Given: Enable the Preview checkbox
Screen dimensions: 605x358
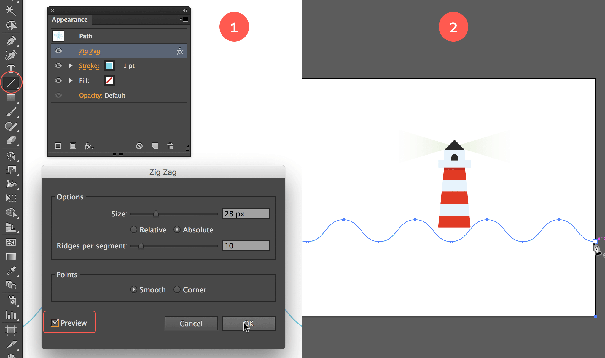Looking at the screenshot, I should tap(55, 323).
